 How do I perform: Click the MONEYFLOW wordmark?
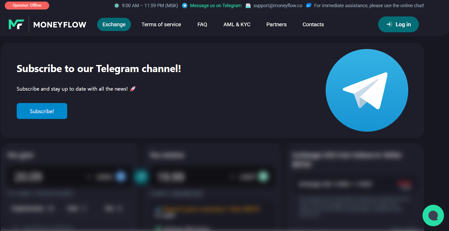60,25
